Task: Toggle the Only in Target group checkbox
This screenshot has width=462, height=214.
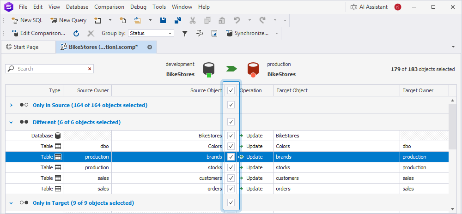Action: [231, 202]
